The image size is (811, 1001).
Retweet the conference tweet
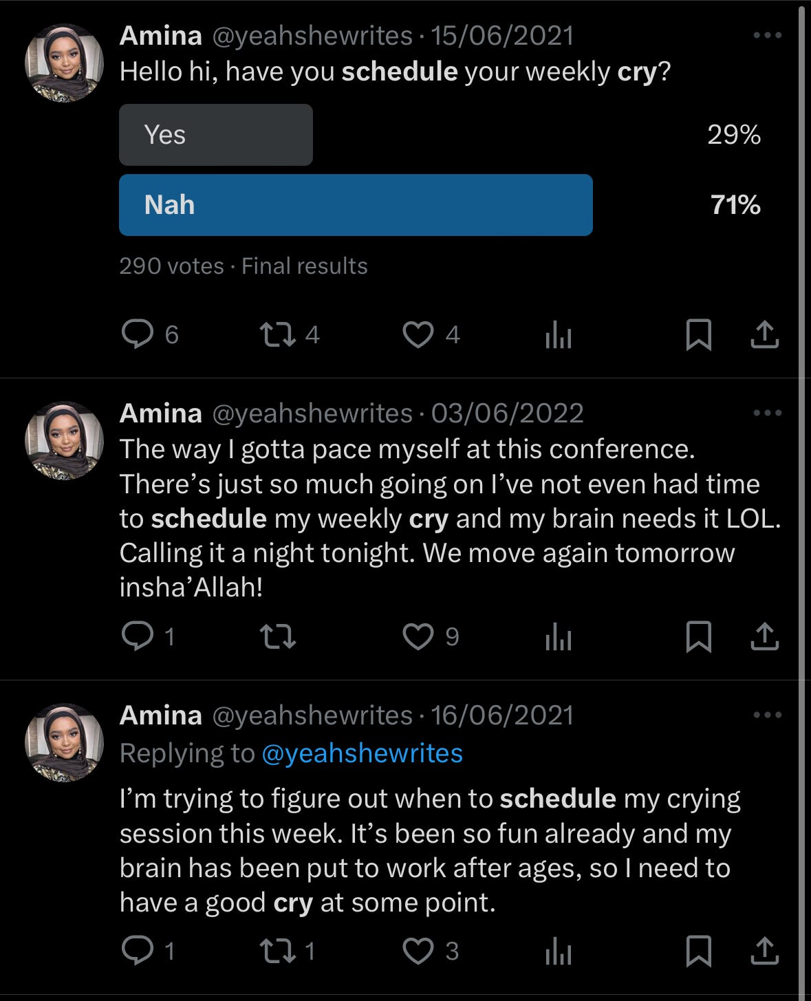click(278, 637)
